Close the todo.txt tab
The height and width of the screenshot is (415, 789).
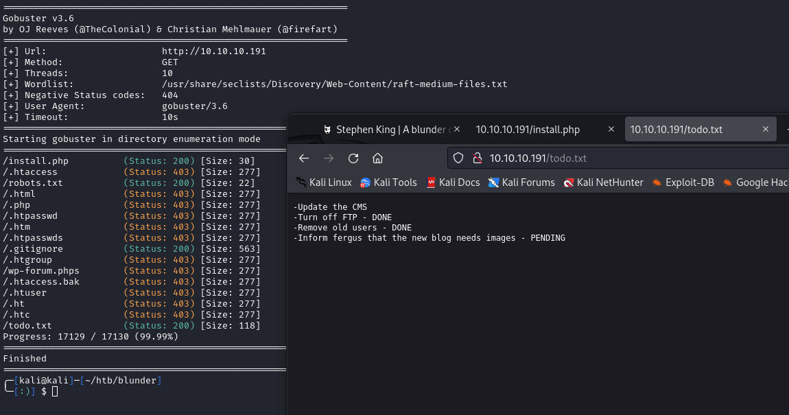coord(766,130)
